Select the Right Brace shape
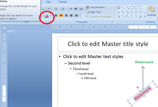The width and height of the screenshot is (158, 107). coord(136,16)
